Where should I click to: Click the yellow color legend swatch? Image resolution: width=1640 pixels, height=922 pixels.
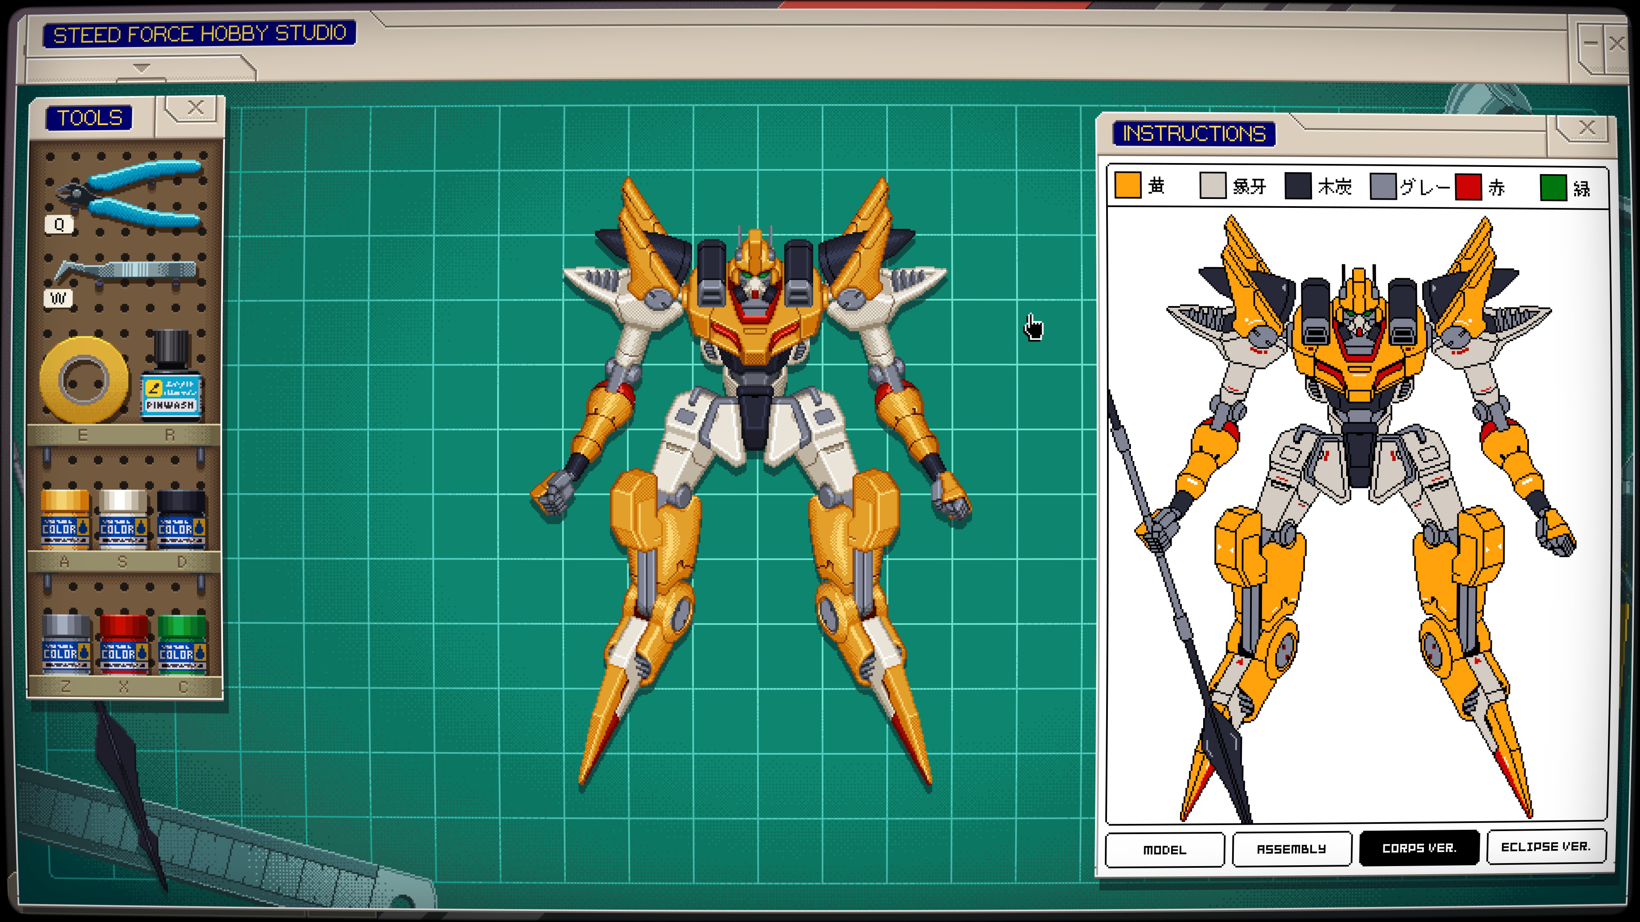[x=1127, y=186]
